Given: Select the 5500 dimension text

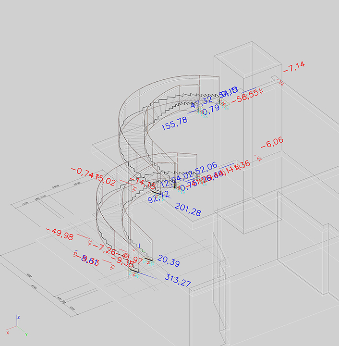Looking at the screenshot, I should [55, 186].
